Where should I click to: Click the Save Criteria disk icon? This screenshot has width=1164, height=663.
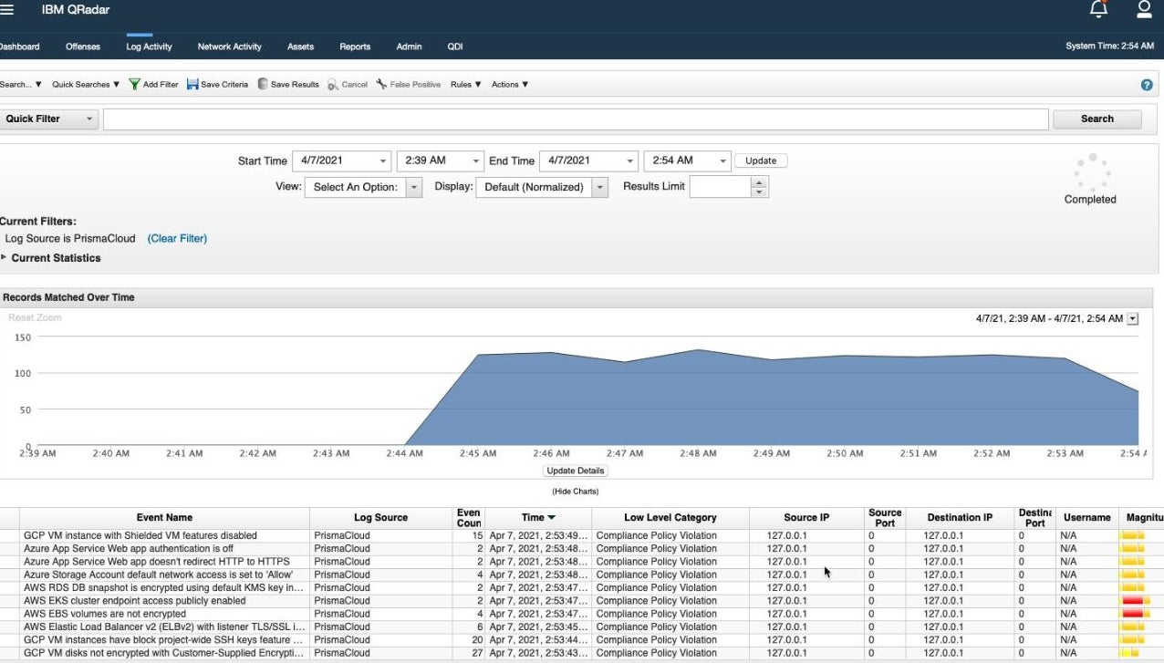(x=192, y=84)
